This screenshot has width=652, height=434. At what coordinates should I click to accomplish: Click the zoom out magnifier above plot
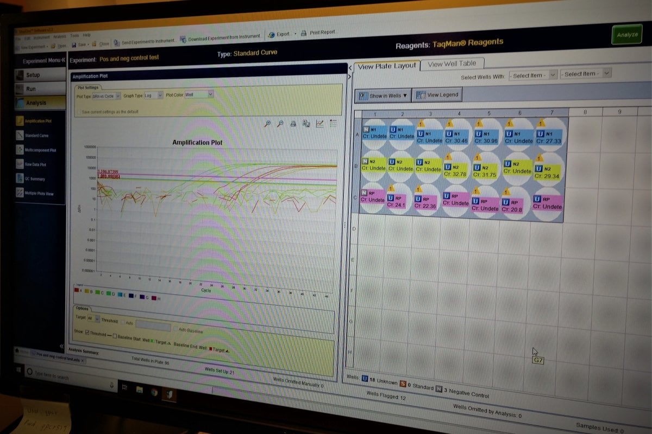coord(280,124)
